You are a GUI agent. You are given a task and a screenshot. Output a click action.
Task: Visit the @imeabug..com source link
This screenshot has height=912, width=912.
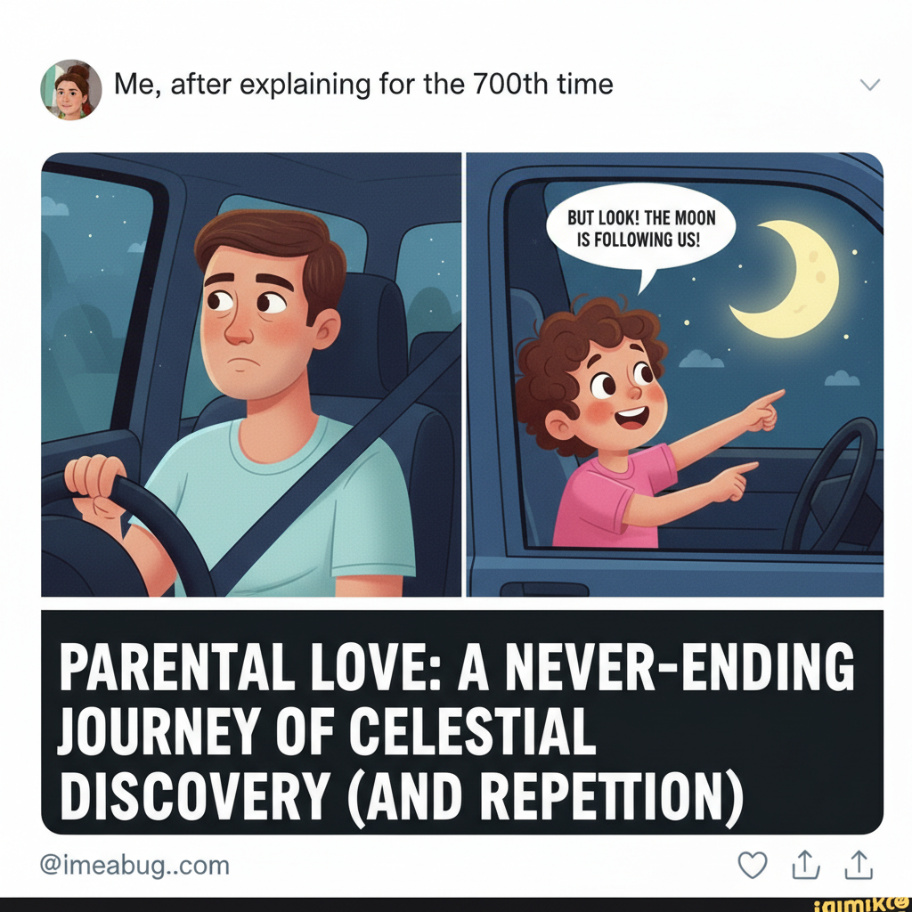tap(135, 865)
